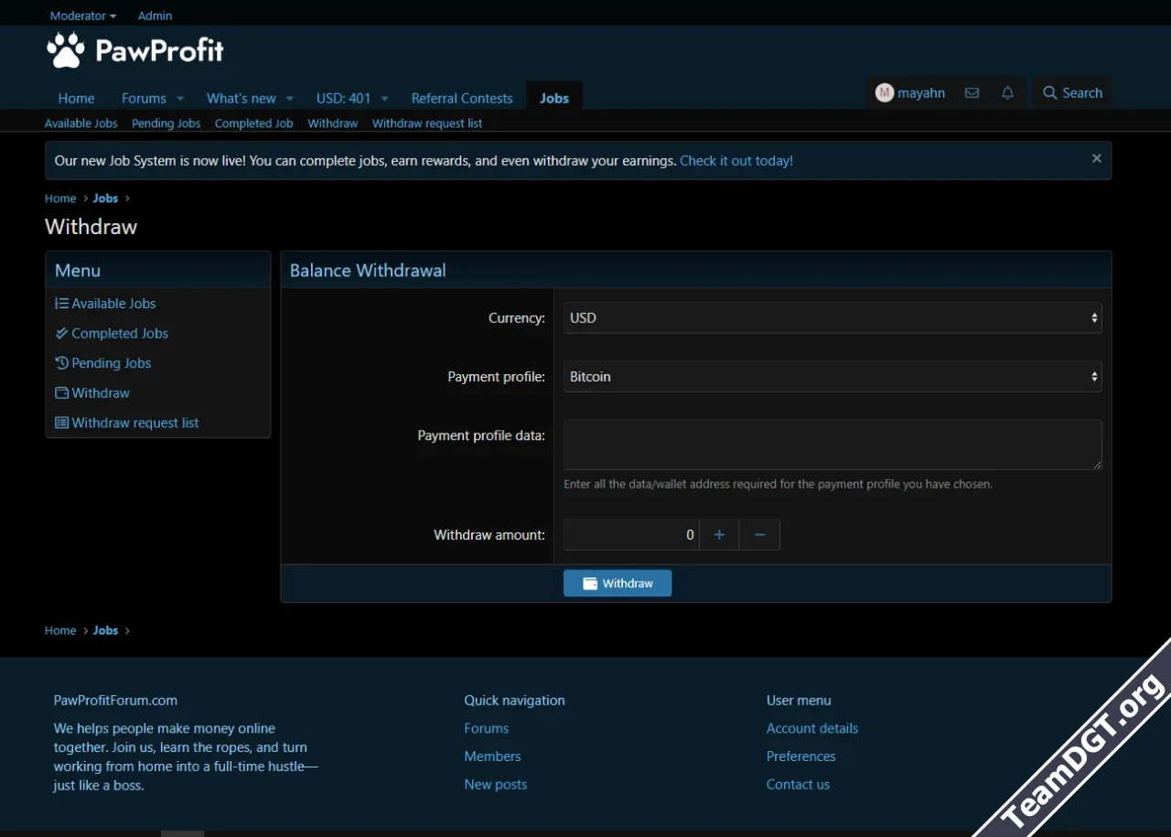
Task: Open the inbox envelope icon
Action: click(972, 93)
